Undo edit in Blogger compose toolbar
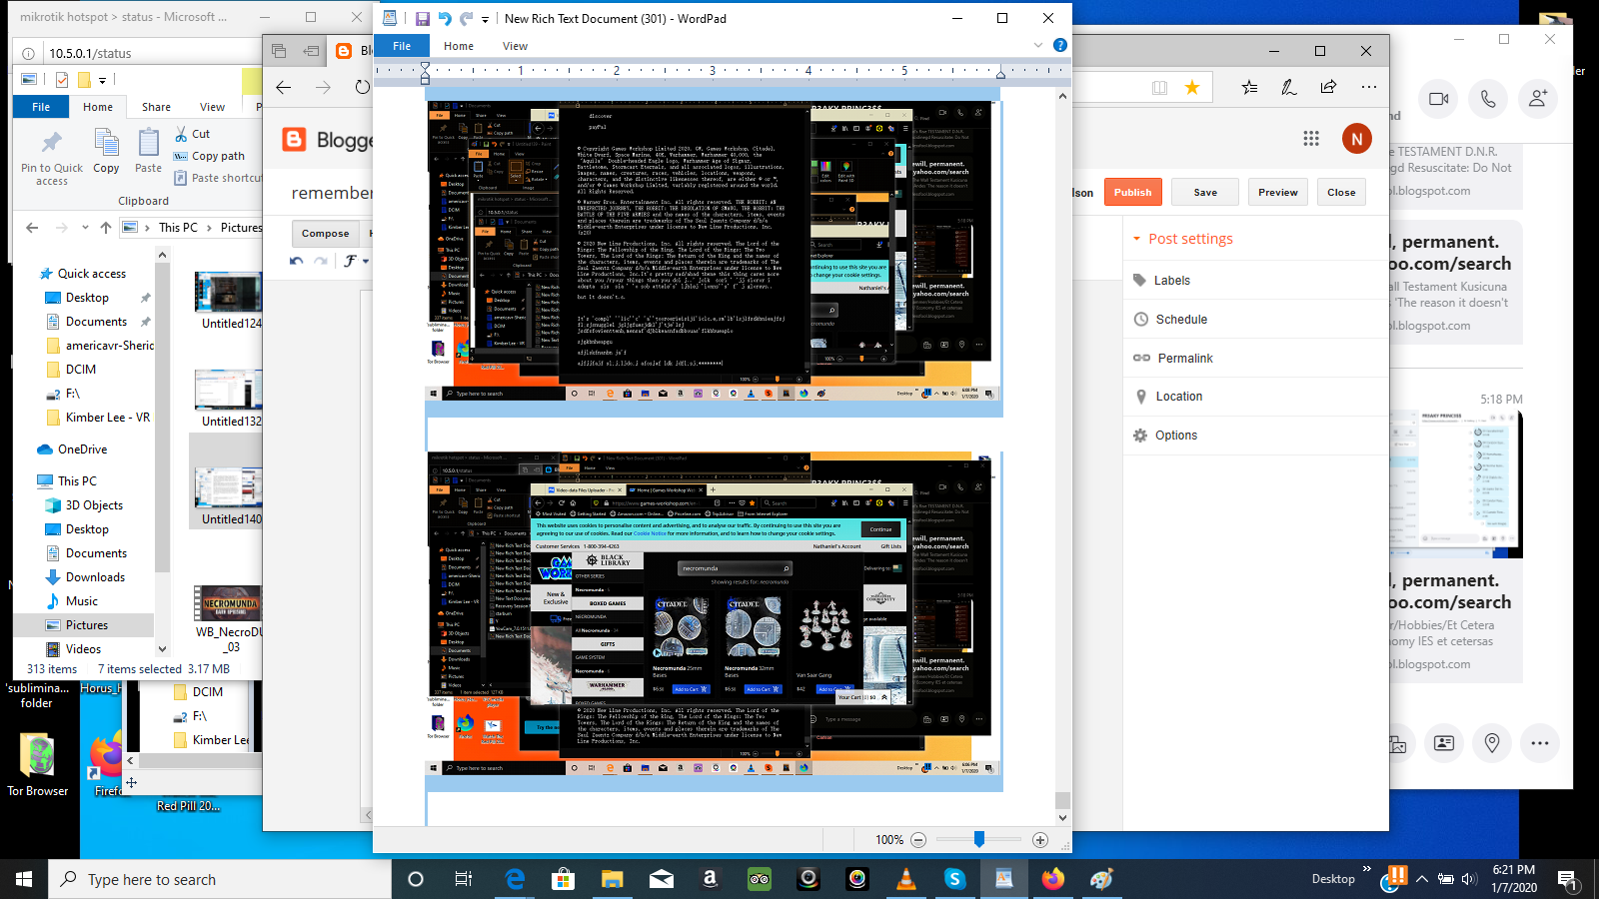 (x=296, y=261)
